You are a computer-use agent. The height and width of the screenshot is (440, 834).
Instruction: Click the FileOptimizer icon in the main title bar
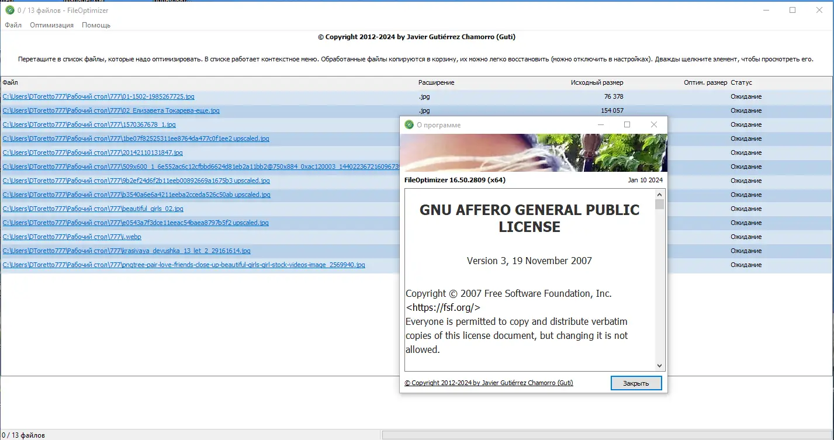pos(10,11)
